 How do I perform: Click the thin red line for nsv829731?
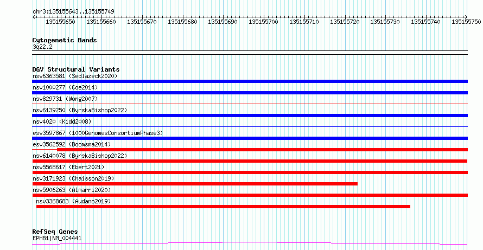pos(250,104)
